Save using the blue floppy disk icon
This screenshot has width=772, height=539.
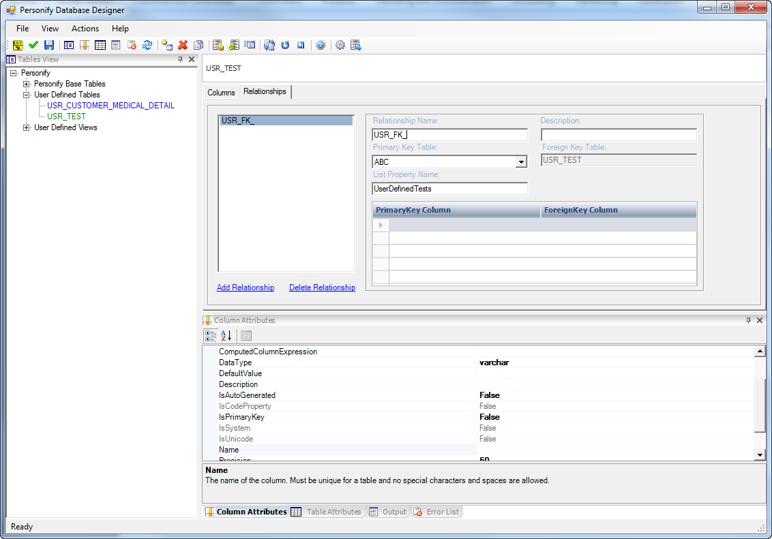49,45
